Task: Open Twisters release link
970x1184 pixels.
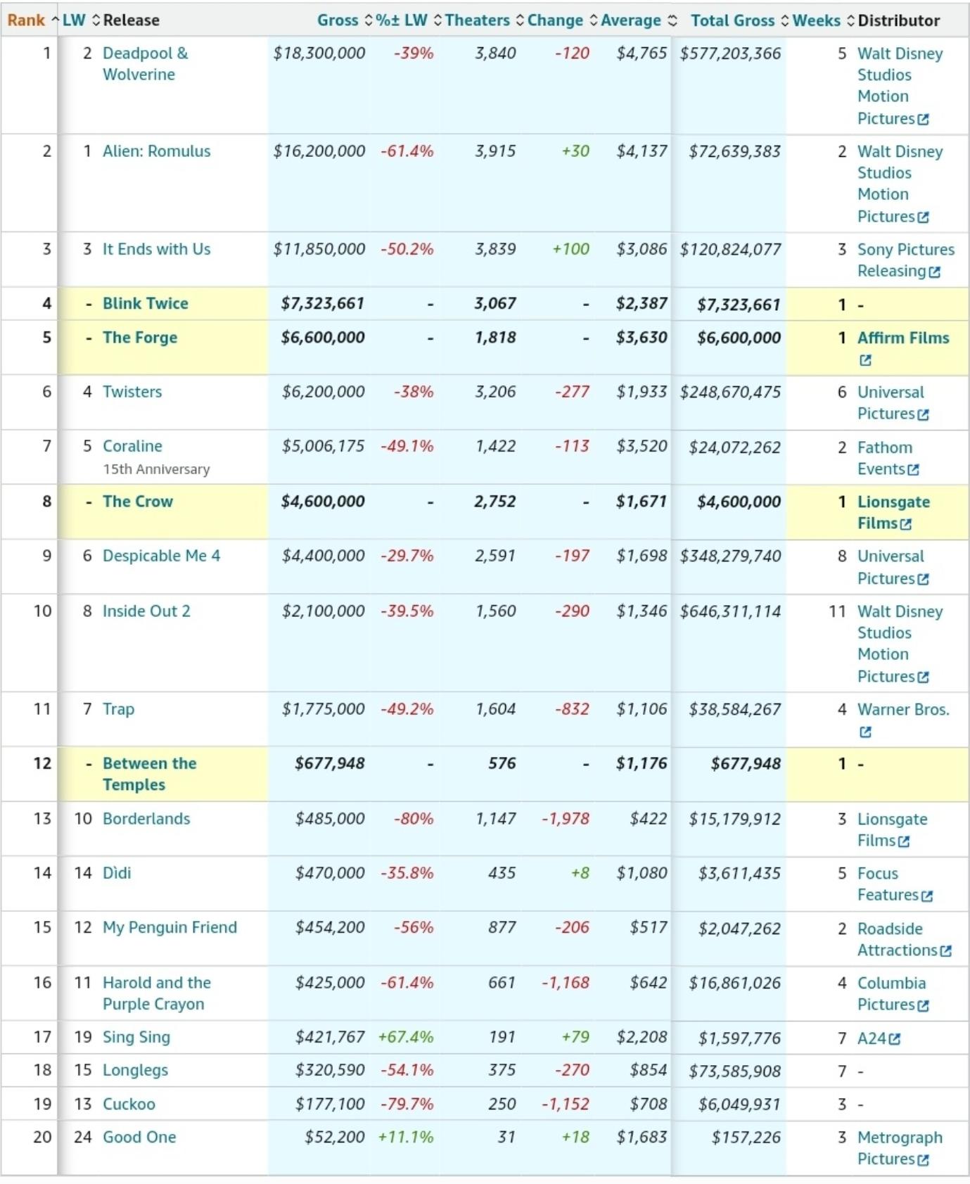Action: pyautogui.click(x=132, y=391)
